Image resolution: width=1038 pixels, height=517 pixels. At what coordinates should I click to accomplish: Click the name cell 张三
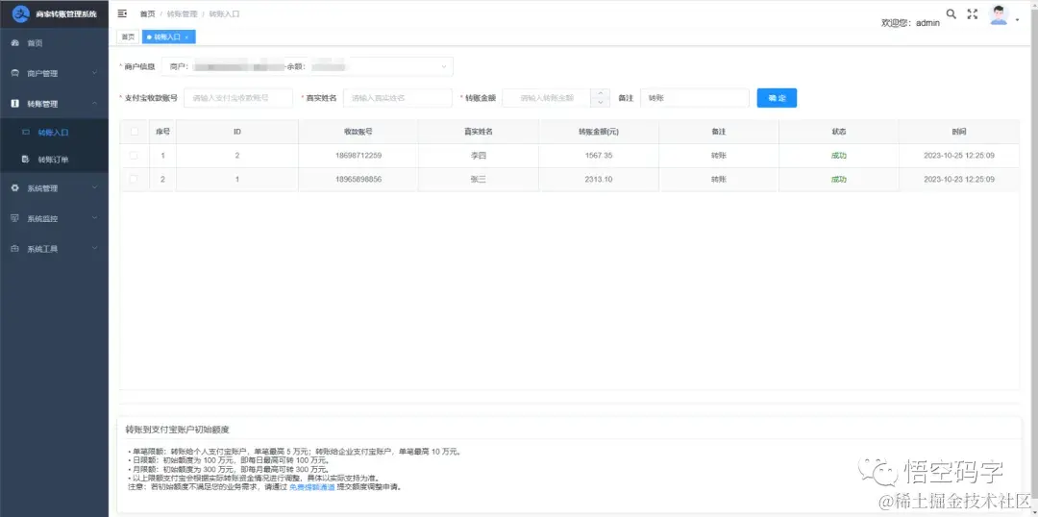[478, 180]
